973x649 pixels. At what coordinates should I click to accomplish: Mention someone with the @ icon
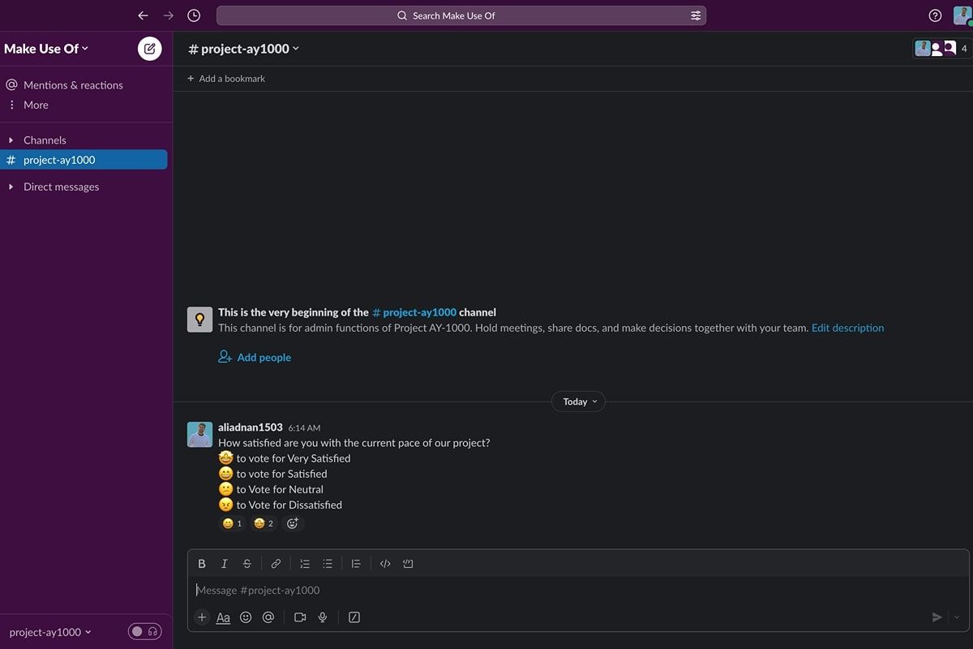point(268,617)
